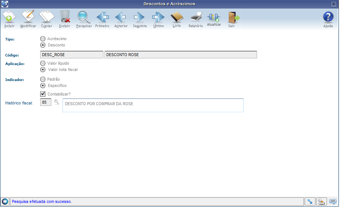Jump to Último record

158,17
